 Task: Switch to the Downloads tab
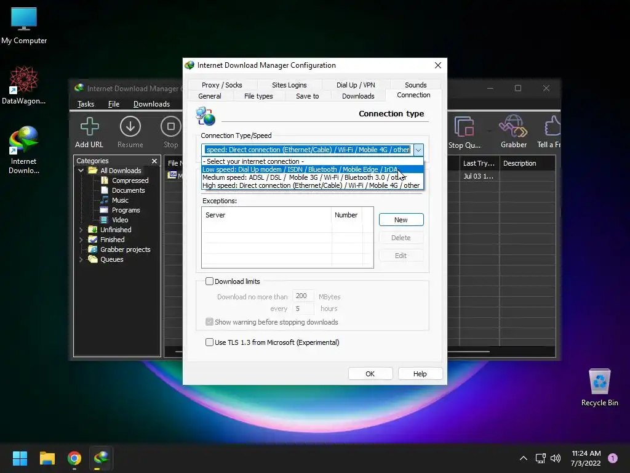point(358,96)
